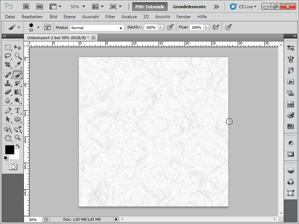The width and height of the screenshot is (299, 224).
Task: Select the Path Selection tool
Action: coord(8,119)
